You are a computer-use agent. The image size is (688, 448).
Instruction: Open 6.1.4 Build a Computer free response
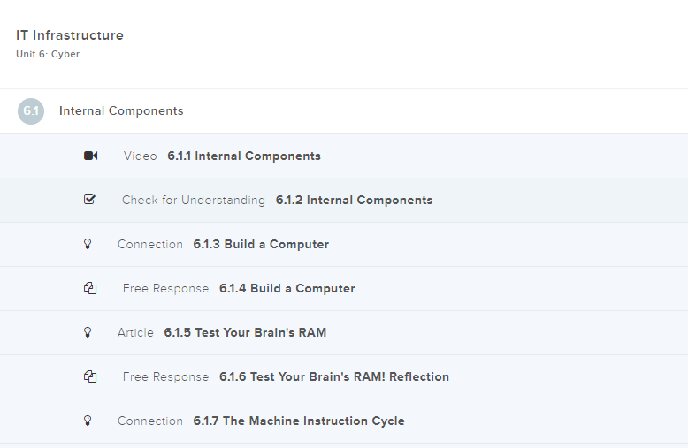point(287,289)
